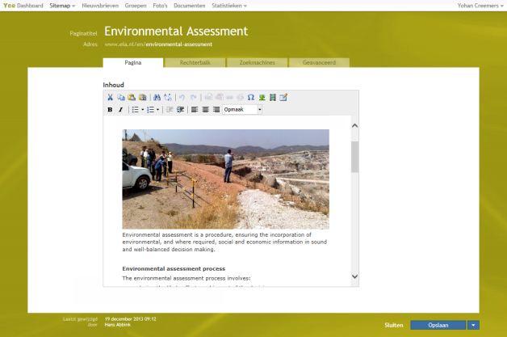Click the Cut scissors icon
The image size is (507, 337).
coord(110,98)
